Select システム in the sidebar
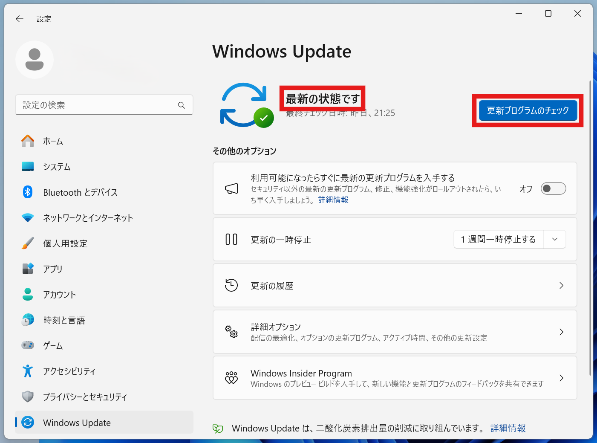This screenshot has height=443, width=597. pyautogui.click(x=104, y=167)
